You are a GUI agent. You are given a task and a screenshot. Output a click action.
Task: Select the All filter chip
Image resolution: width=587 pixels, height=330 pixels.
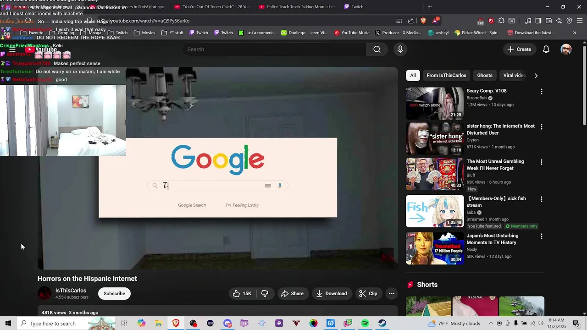pos(413,76)
